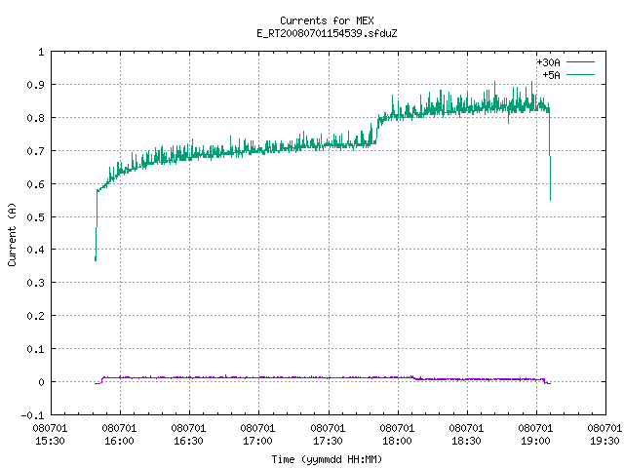
Task: Click the y-axis tick label '0.4'
Action: pyautogui.click(x=35, y=250)
